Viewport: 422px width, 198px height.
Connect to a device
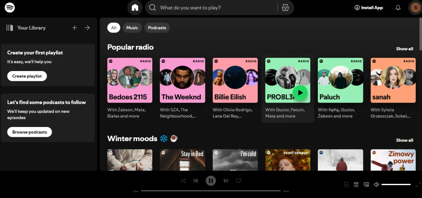tap(366, 185)
